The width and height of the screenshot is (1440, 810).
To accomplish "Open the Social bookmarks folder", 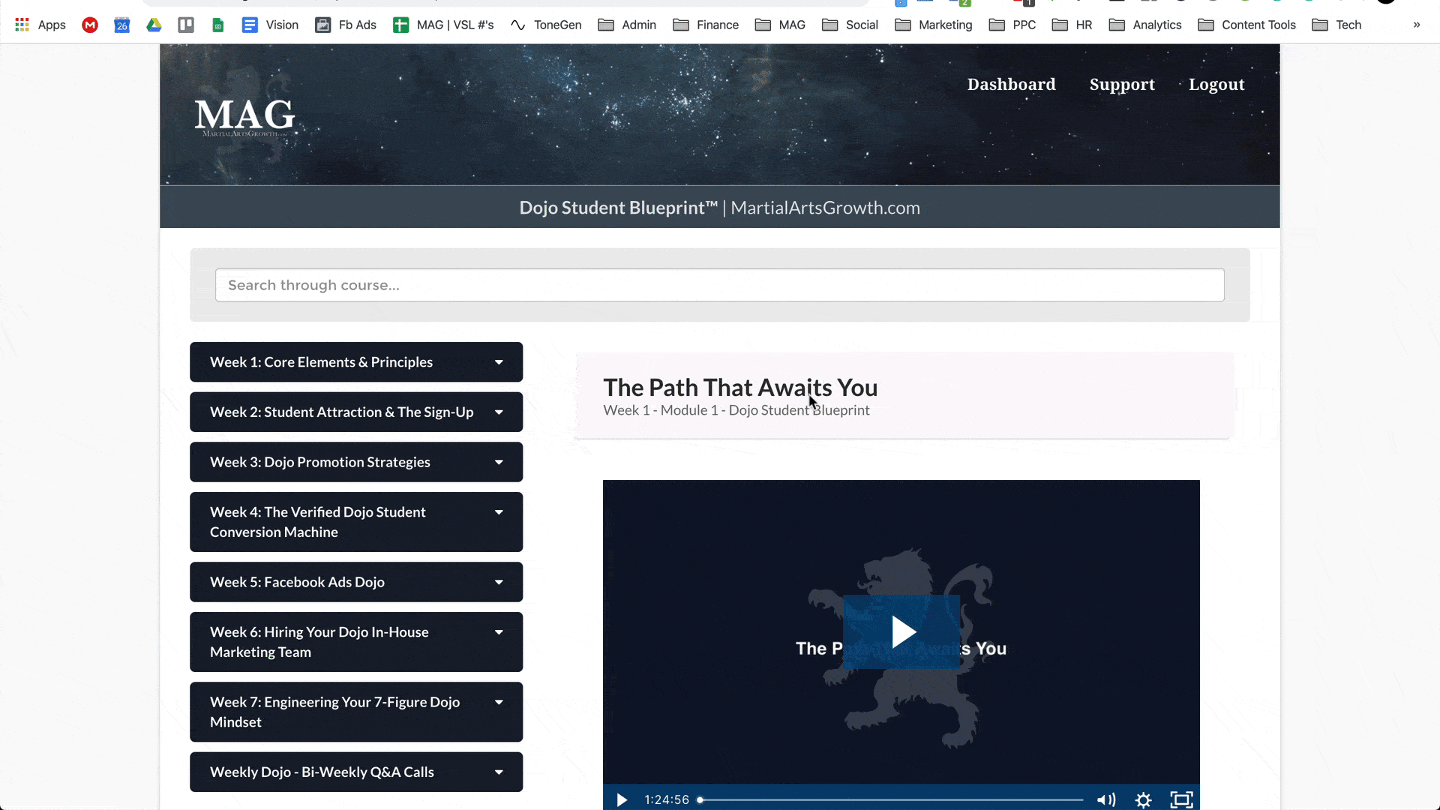I will coord(850,25).
